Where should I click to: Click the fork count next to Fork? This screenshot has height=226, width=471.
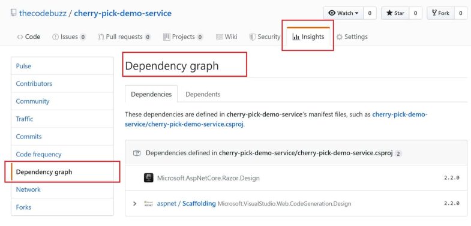[460, 13]
